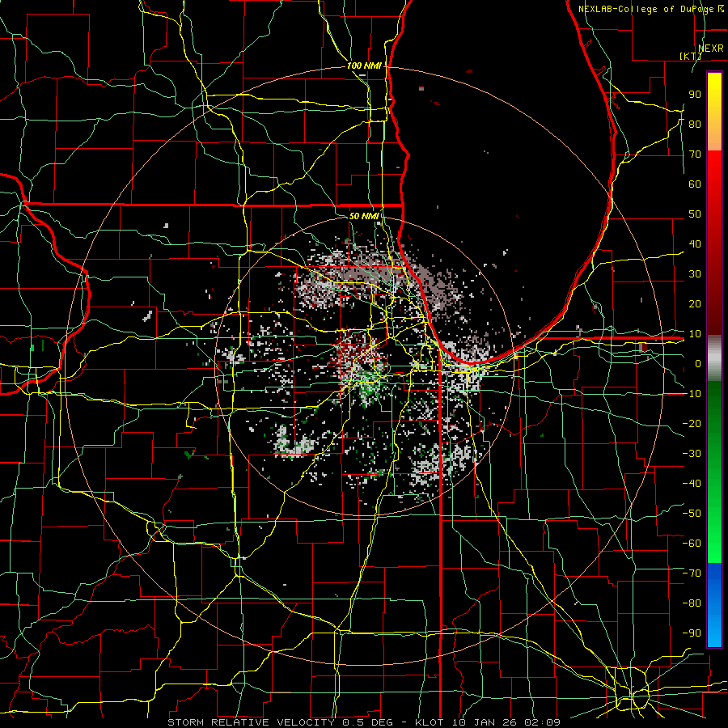Click the "-90" value at the bottom of the scale
The height and width of the screenshot is (728, 728).
692,633
